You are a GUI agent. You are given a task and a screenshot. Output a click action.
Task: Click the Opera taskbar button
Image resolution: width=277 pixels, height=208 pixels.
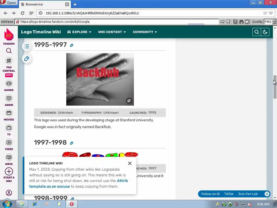[71, 204]
